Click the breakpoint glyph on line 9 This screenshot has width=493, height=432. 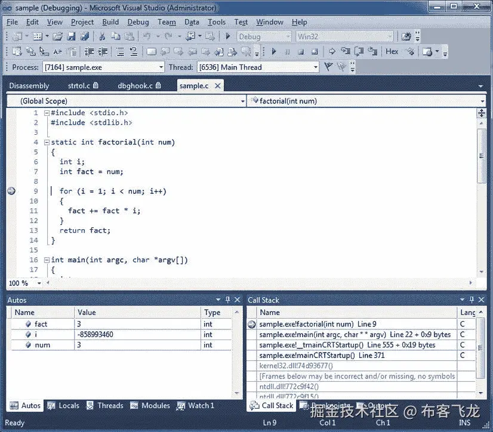(11, 191)
